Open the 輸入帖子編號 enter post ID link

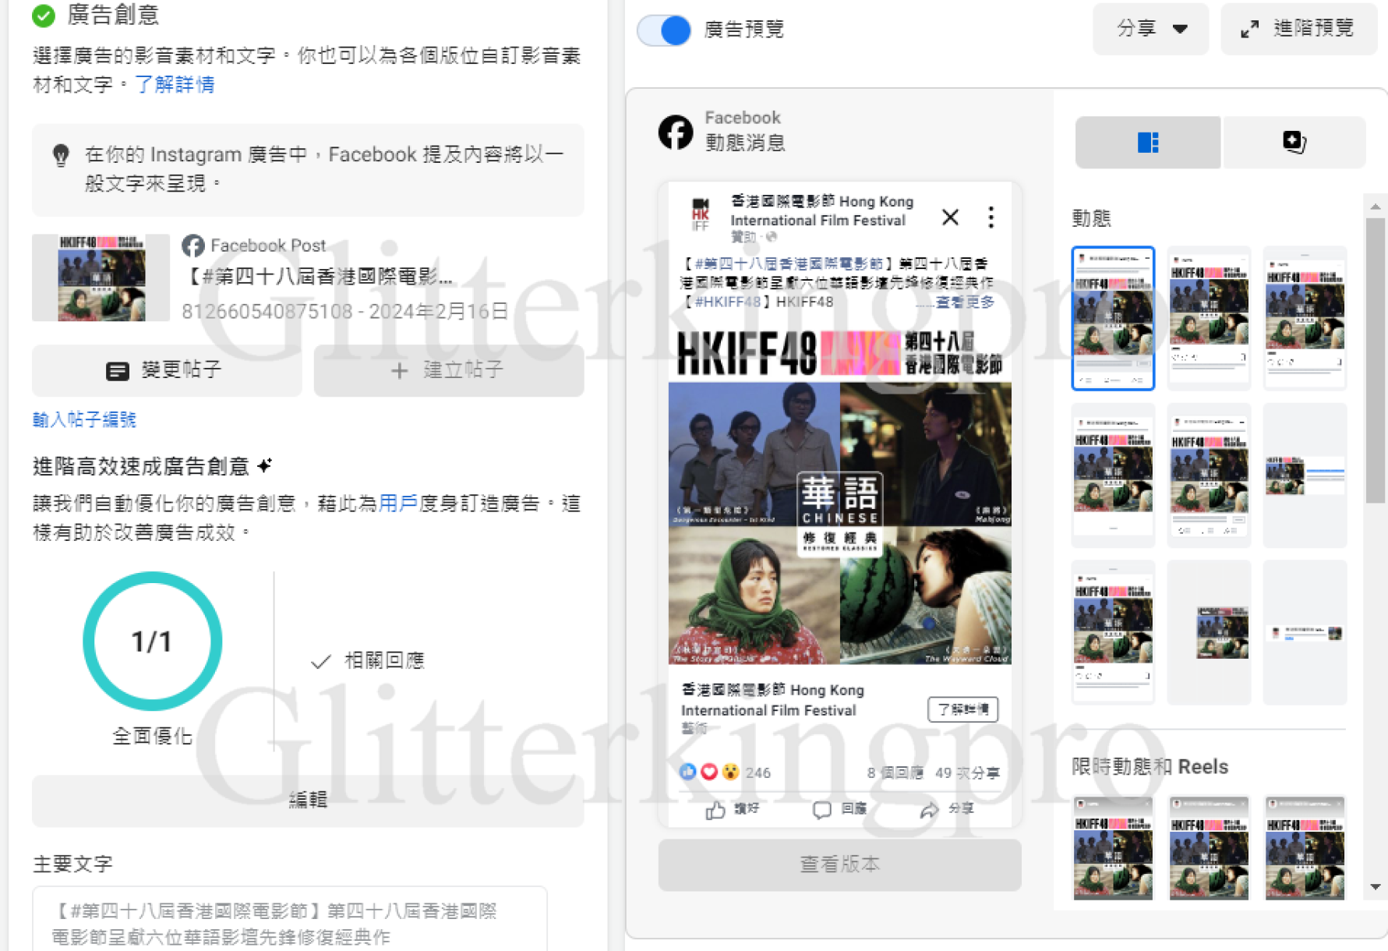click(x=84, y=420)
